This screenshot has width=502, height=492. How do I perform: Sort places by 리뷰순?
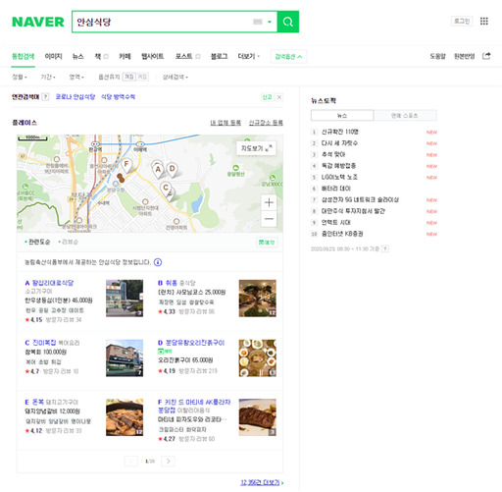[x=69, y=242]
